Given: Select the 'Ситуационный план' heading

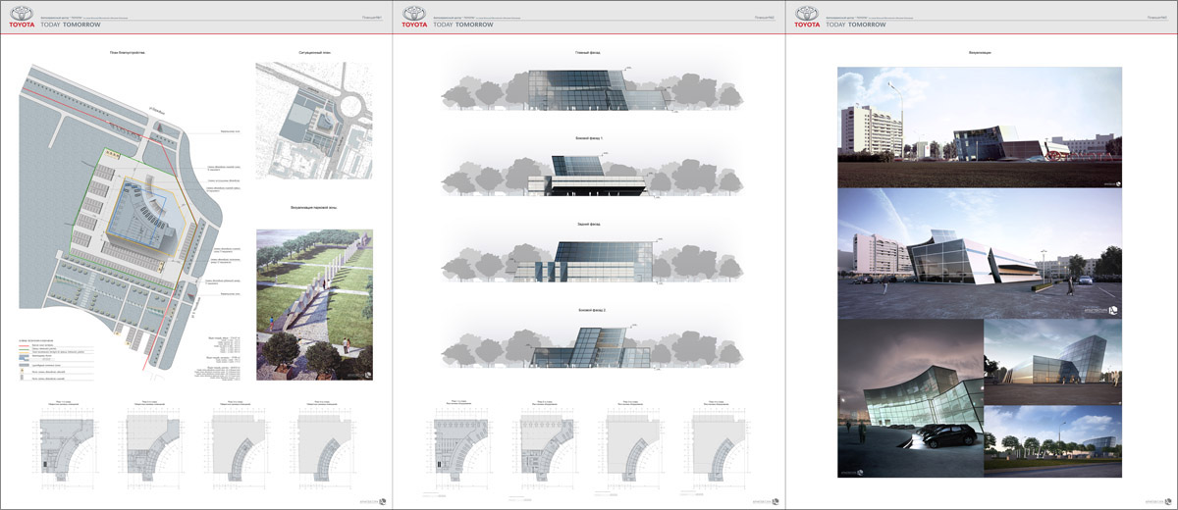Looking at the screenshot, I should click(x=315, y=51).
